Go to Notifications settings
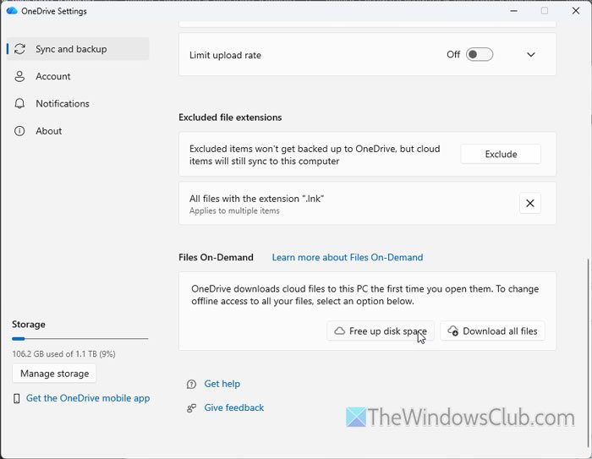This screenshot has width=592, height=459. click(x=78, y=103)
